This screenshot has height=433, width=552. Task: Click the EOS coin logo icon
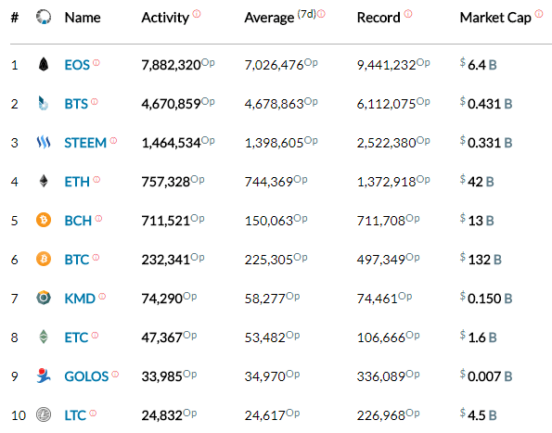44,64
